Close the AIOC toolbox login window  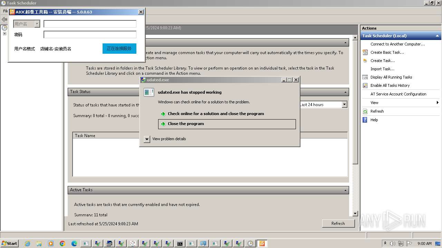[141, 12]
